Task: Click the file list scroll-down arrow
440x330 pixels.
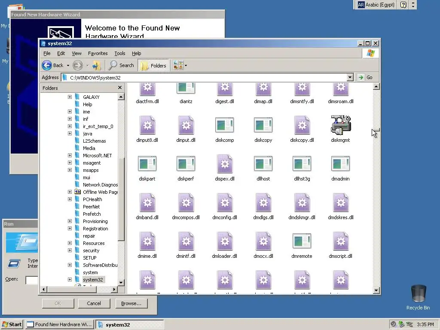Action: pos(376,290)
